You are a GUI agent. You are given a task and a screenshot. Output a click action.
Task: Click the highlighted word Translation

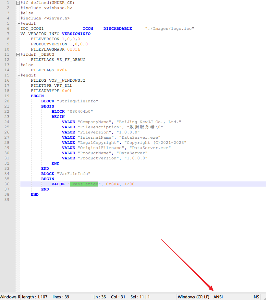tap(84, 184)
